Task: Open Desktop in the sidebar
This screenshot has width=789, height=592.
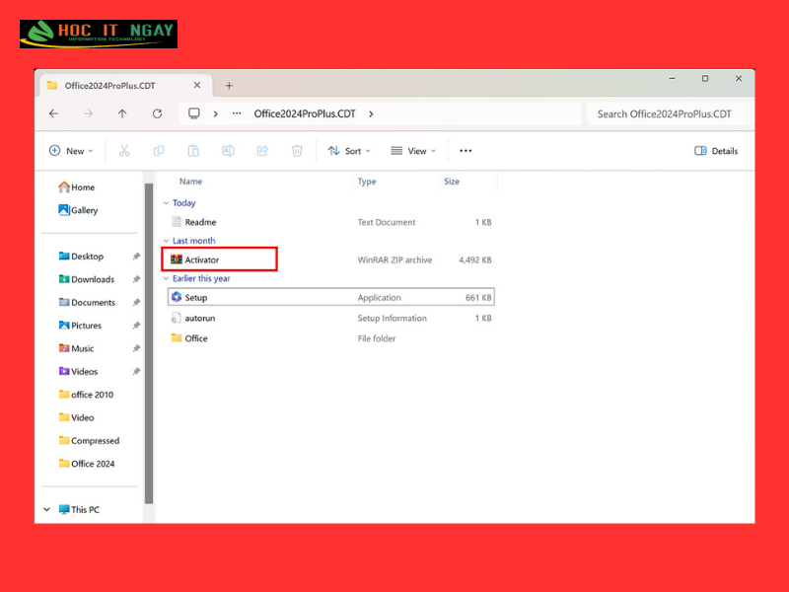Action: 81,257
